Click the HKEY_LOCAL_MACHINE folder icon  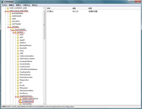[8, 11]
